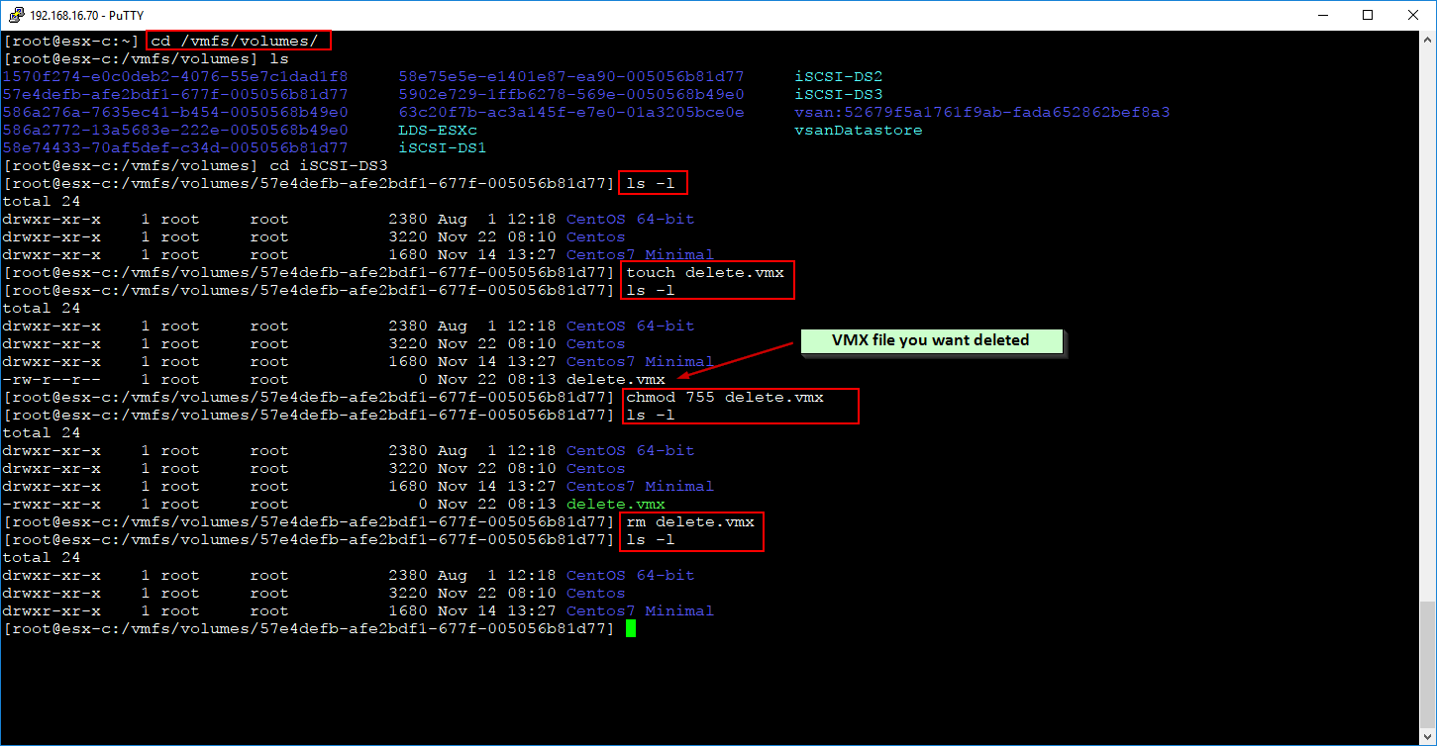Click the highlighted 'touch delete.vmx' command
The height and width of the screenshot is (746, 1437).
click(706, 272)
